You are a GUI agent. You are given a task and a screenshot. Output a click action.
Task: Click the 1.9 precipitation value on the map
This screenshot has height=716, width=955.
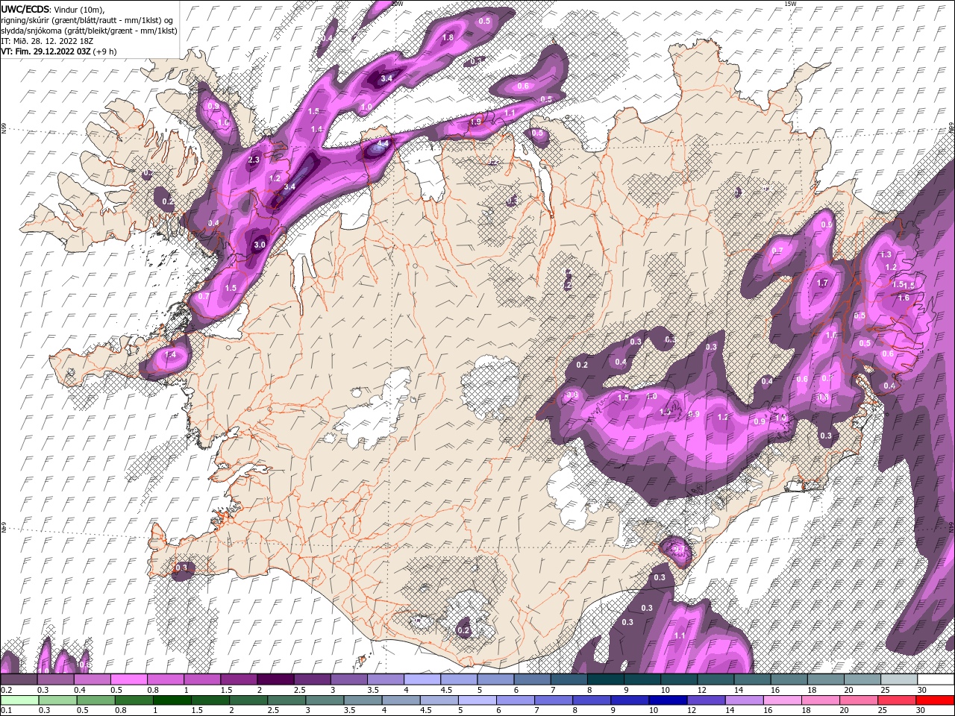point(475,122)
